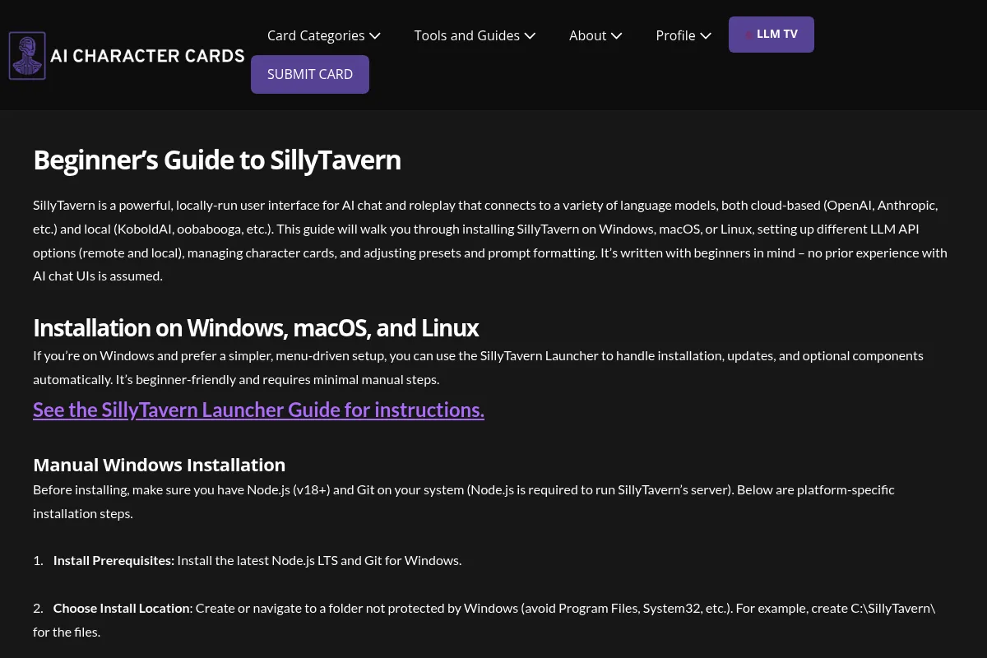This screenshot has height=658, width=987.
Task: Click the paragraph starting 'Before installing, make sure'
Action: click(x=464, y=502)
